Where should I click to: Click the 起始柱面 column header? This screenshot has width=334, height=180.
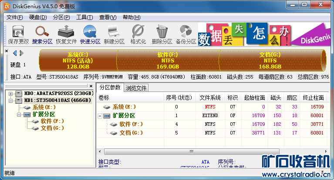254,98
